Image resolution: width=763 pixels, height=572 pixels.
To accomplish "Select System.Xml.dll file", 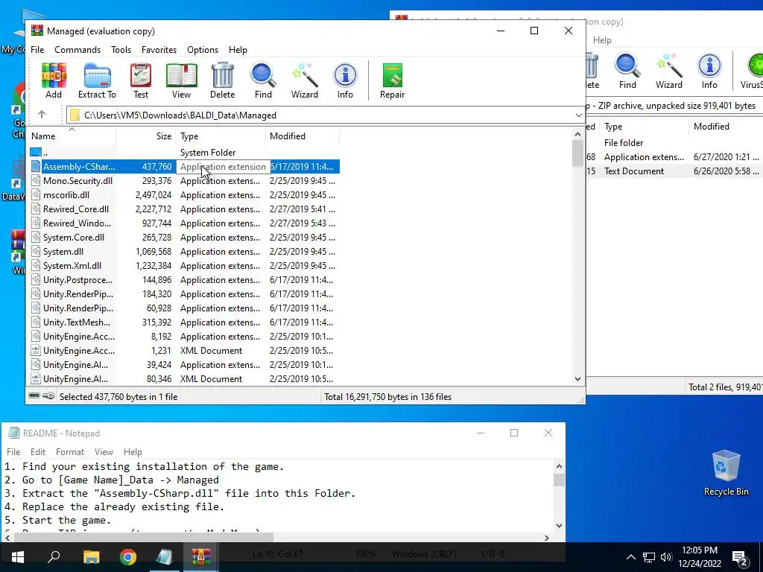I will tap(184, 266).
